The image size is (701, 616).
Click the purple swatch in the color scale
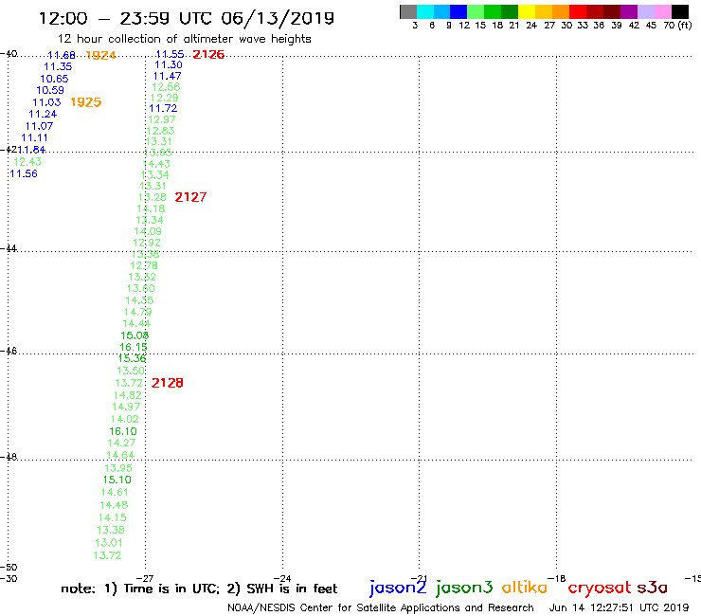(629, 11)
